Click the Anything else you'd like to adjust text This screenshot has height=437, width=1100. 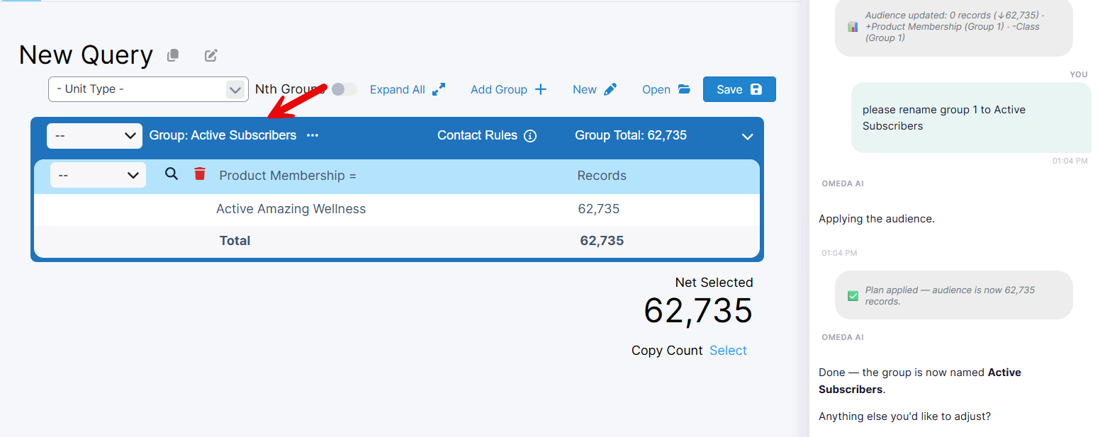pos(904,416)
